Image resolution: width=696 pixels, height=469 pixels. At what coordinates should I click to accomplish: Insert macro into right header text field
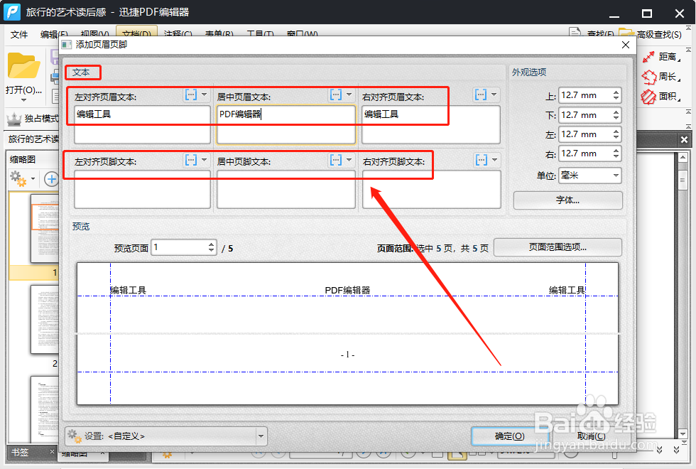coord(481,95)
